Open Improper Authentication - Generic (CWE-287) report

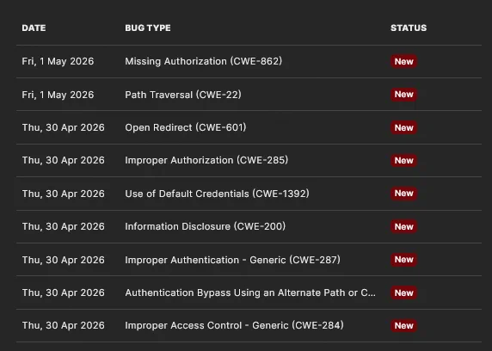[232, 260]
